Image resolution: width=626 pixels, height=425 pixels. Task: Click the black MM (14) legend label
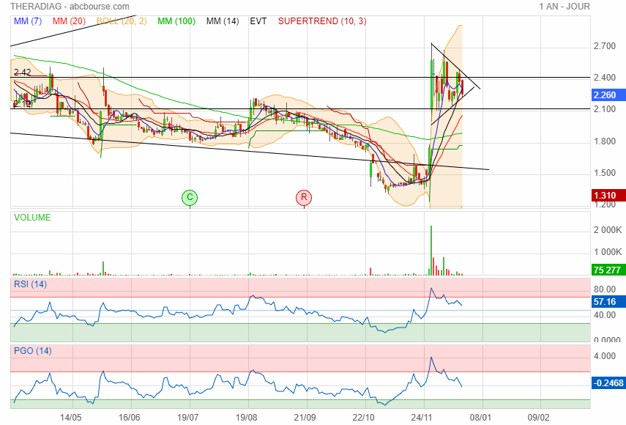pos(223,21)
